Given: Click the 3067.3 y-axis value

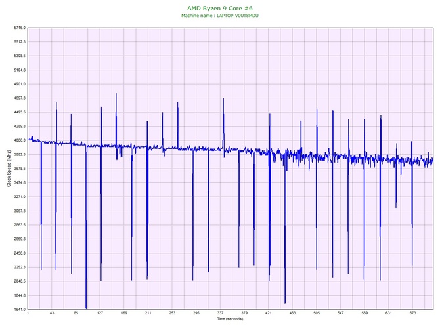Looking at the screenshot, I should click(20, 211).
